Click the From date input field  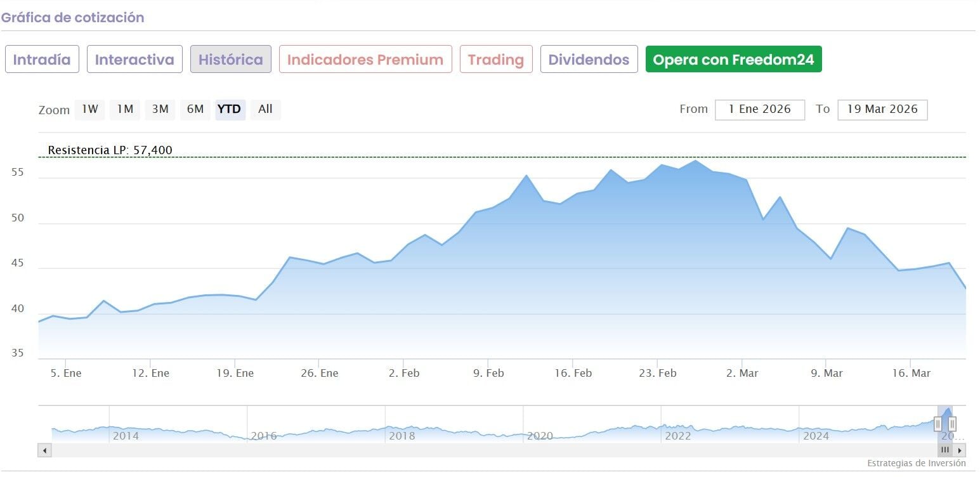point(759,109)
